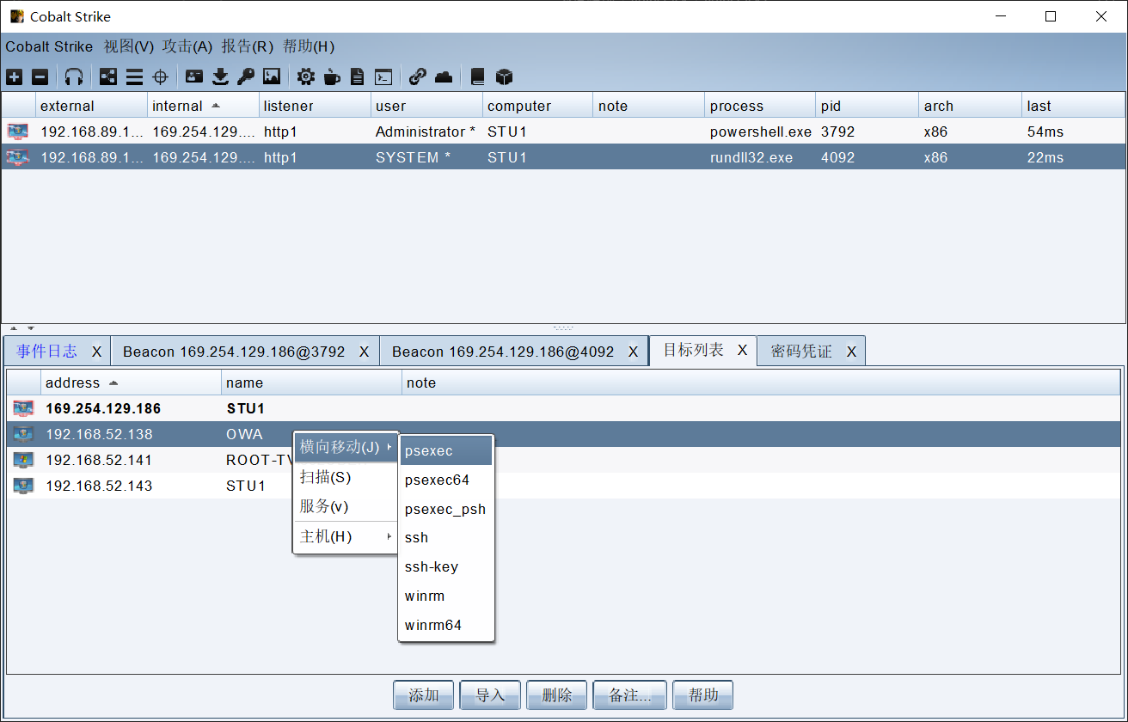Screen dimensions: 1128x722
Task: Open keystrokes via the key icon
Action: 246,77
